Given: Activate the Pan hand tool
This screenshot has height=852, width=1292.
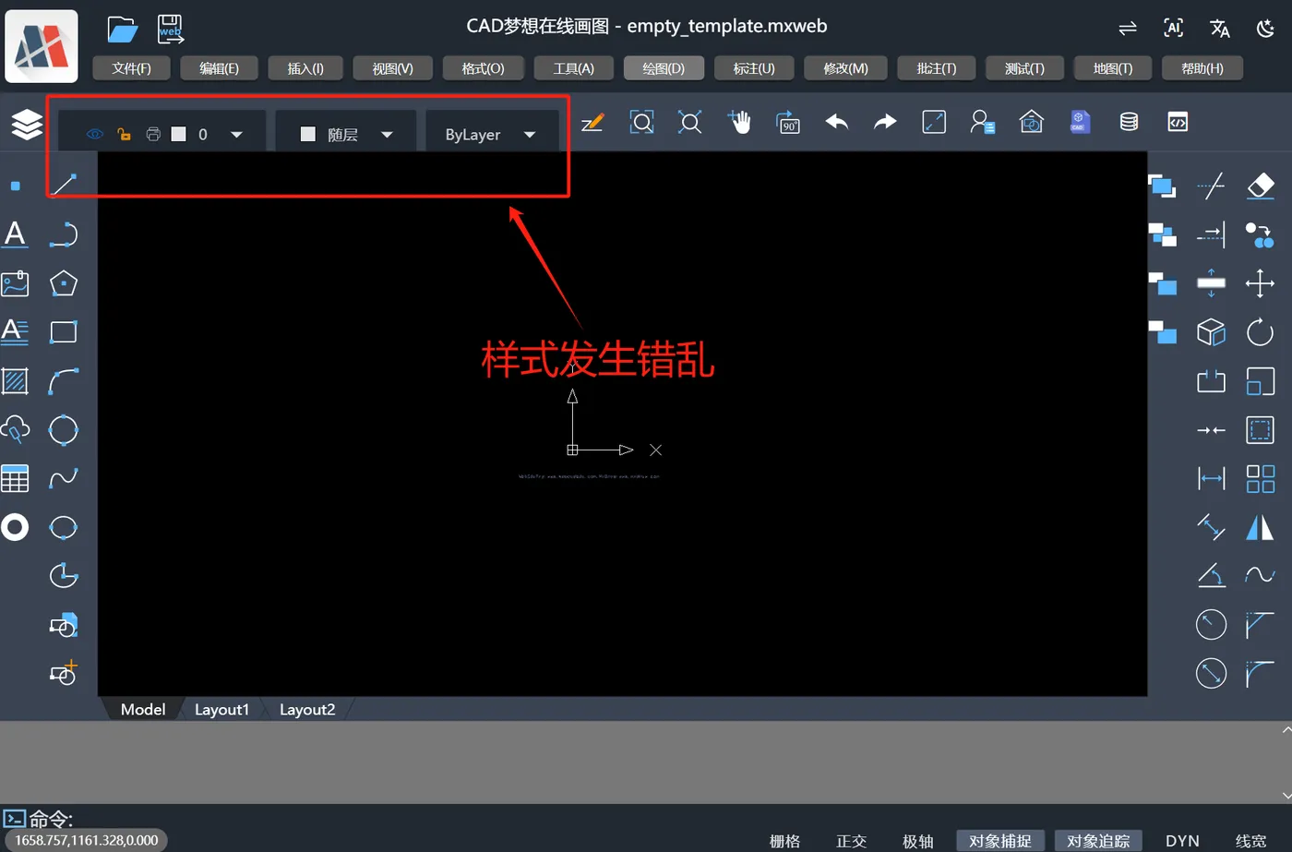Looking at the screenshot, I should pos(740,121).
